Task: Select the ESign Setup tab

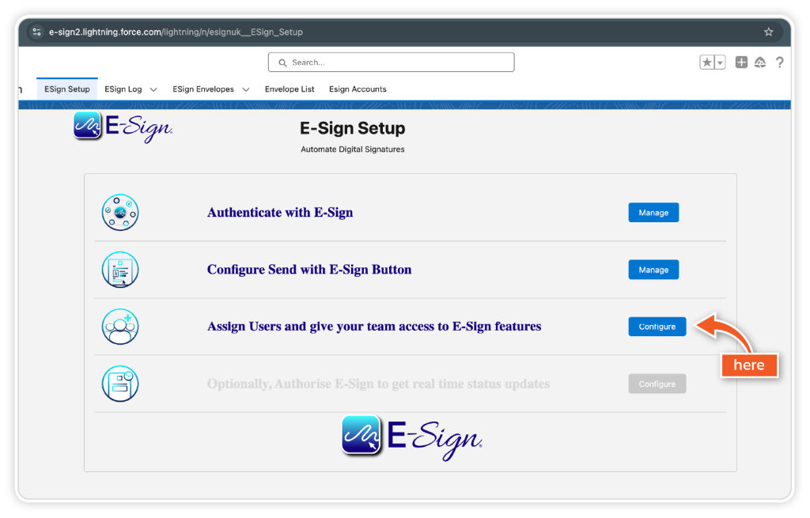Action: pos(67,89)
